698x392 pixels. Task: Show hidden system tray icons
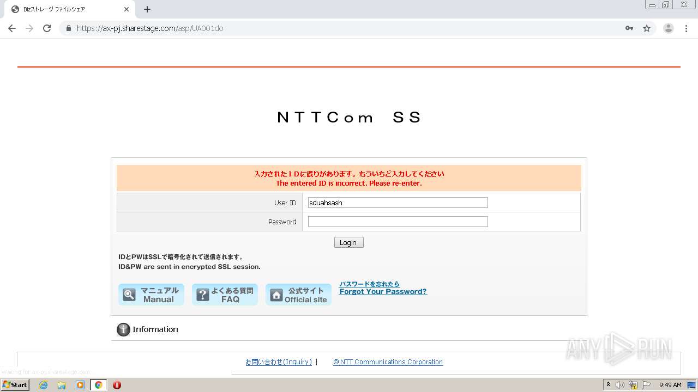click(609, 385)
